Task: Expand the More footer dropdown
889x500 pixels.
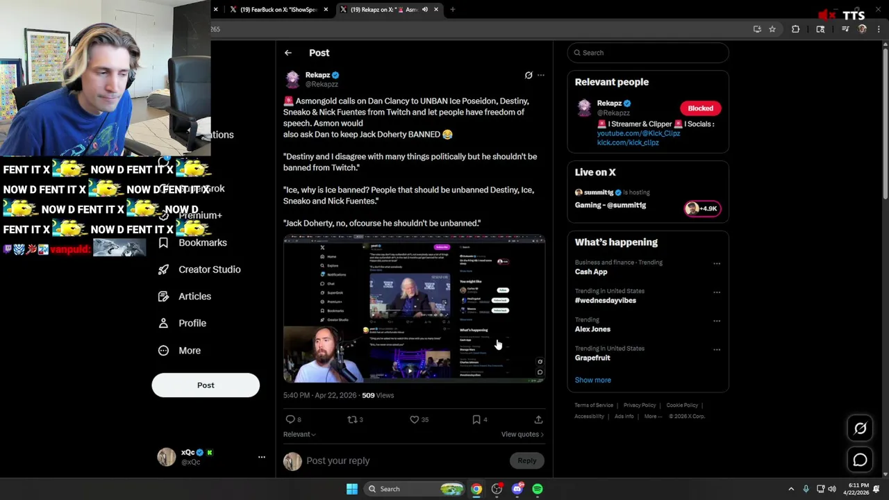Action: [652, 416]
